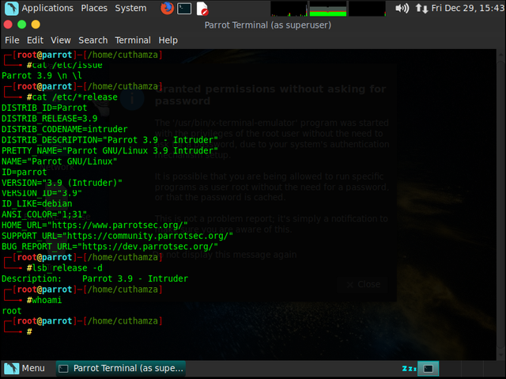Click the 'Description: Parrot 3.9 - Intruder' line
The image size is (506, 379).
tap(95, 279)
